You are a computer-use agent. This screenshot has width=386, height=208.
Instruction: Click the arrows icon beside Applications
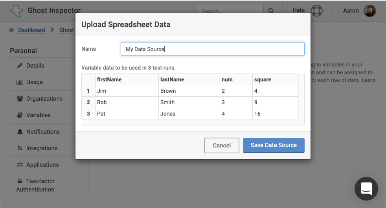point(20,165)
